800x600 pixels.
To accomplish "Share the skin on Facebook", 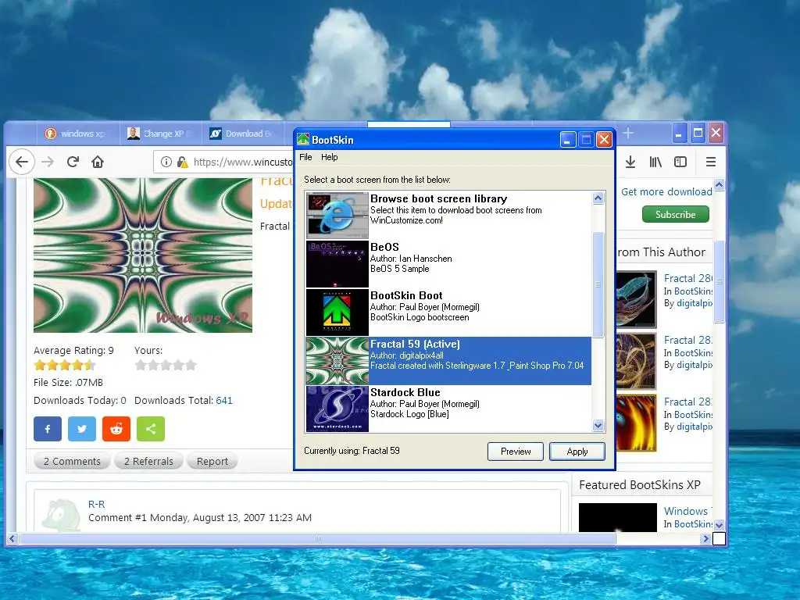I will [x=48, y=429].
